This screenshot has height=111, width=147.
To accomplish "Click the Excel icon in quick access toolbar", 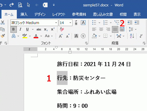I will click(45, 5).
